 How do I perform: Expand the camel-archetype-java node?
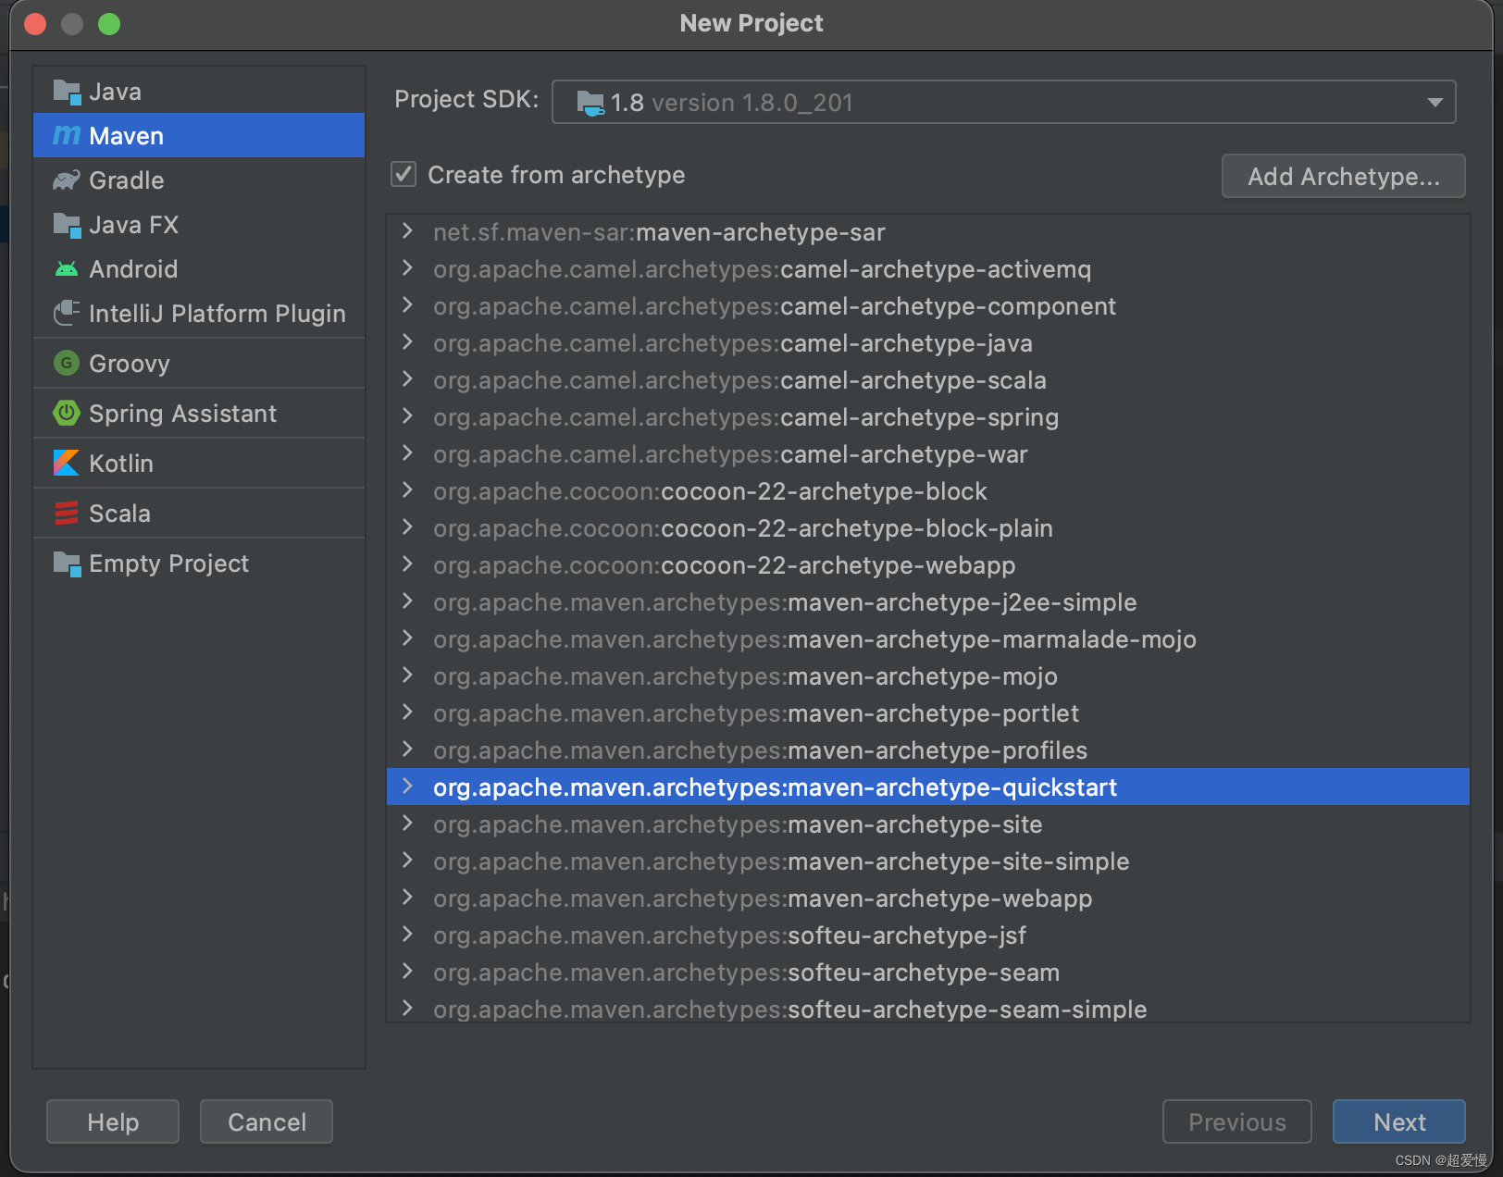(x=407, y=342)
